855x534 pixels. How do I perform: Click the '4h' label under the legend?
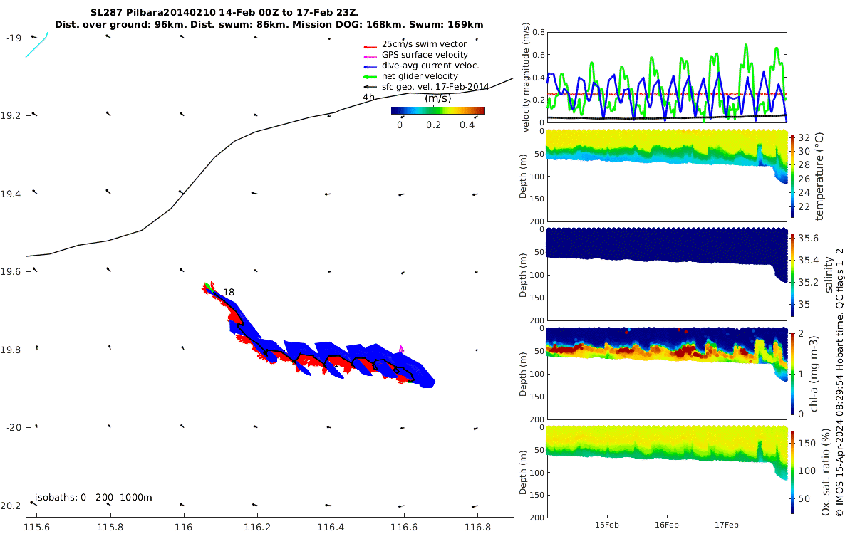click(x=368, y=98)
